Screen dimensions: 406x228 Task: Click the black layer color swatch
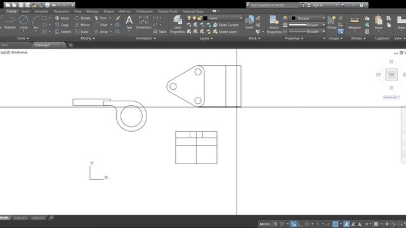pos(205,18)
